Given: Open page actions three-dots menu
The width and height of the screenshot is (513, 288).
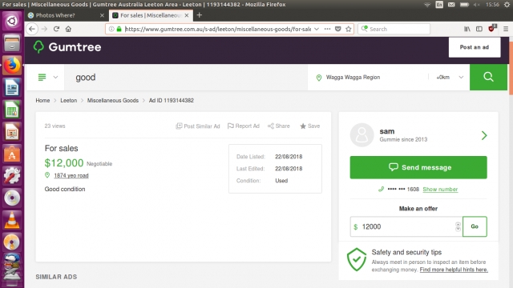Looking at the screenshot, I should tap(327, 29).
